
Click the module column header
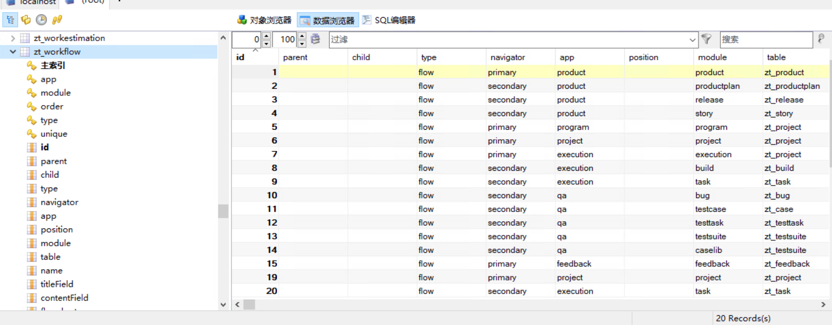(x=712, y=57)
